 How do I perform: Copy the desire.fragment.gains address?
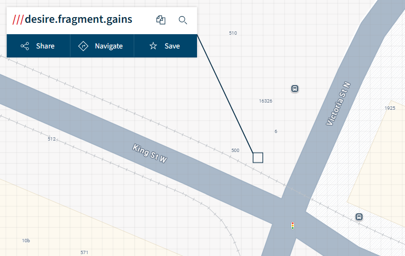pos(161,20)
